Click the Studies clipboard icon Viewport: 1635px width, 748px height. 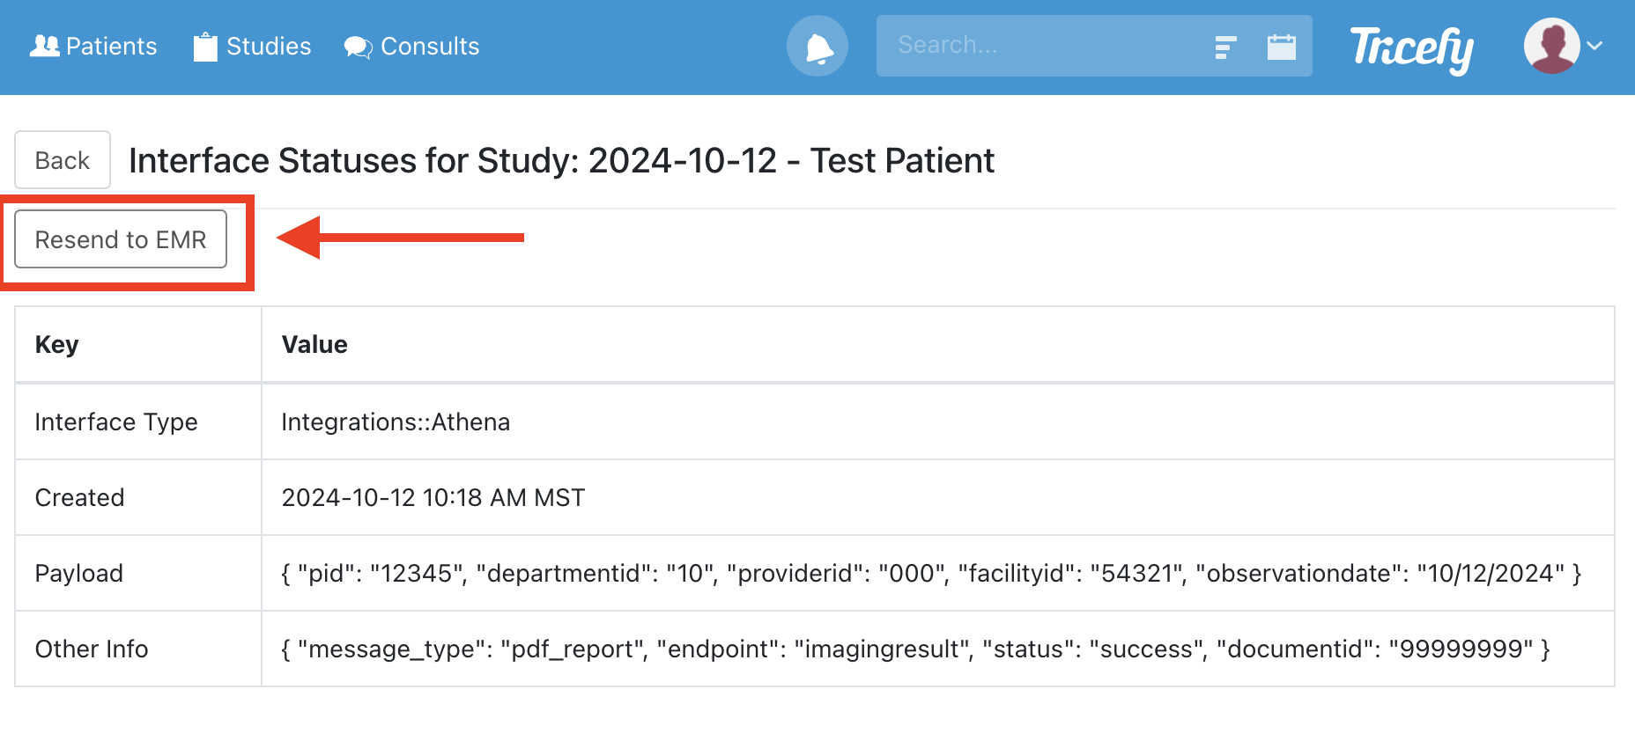pos(205,47)
